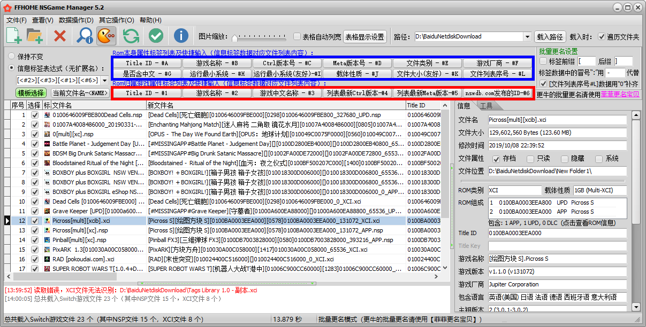
Task: Click the add folder toolbar icon
Action: [x=35, y=36]
